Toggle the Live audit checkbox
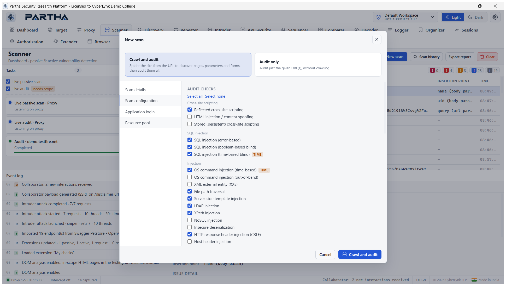The image size is (506, 286). coord(8,89)
